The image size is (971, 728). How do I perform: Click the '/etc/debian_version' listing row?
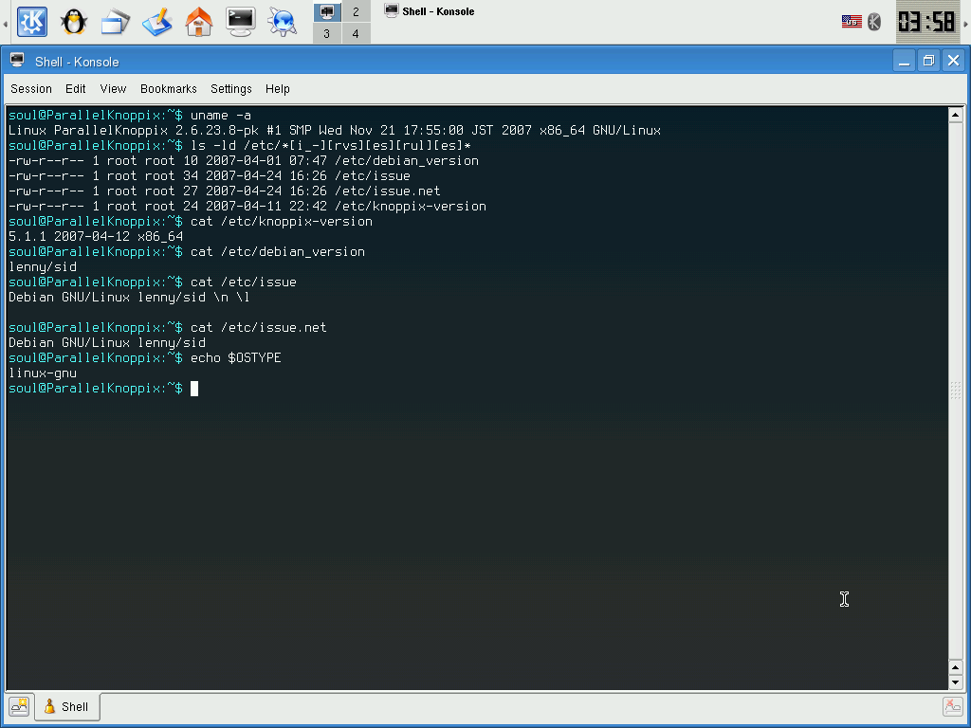[x=244, y=161]
